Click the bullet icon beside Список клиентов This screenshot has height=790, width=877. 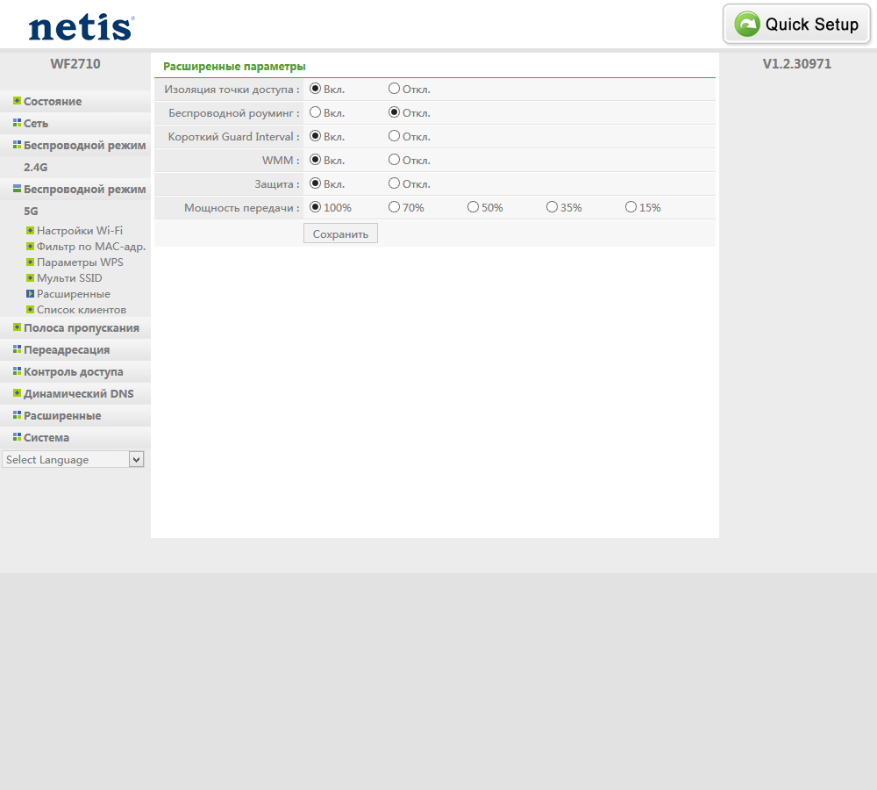coord(30,309)
